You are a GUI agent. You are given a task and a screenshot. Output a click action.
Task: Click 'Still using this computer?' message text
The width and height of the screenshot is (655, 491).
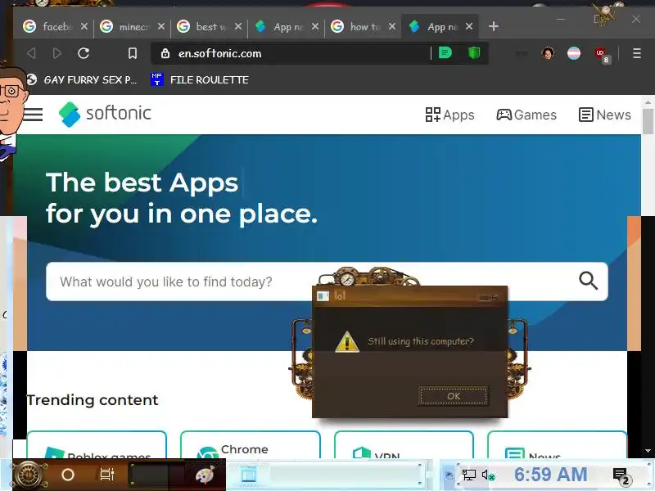point(421,341)
